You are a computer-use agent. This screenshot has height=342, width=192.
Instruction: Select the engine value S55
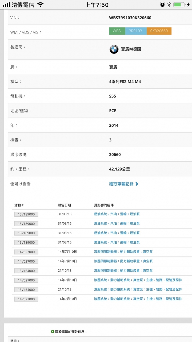point(113,96)
